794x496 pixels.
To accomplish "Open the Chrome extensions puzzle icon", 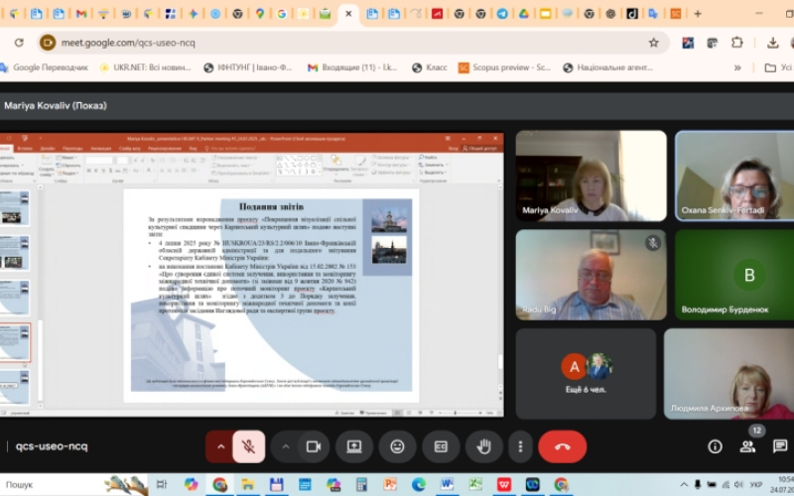I will coord(737,43).
